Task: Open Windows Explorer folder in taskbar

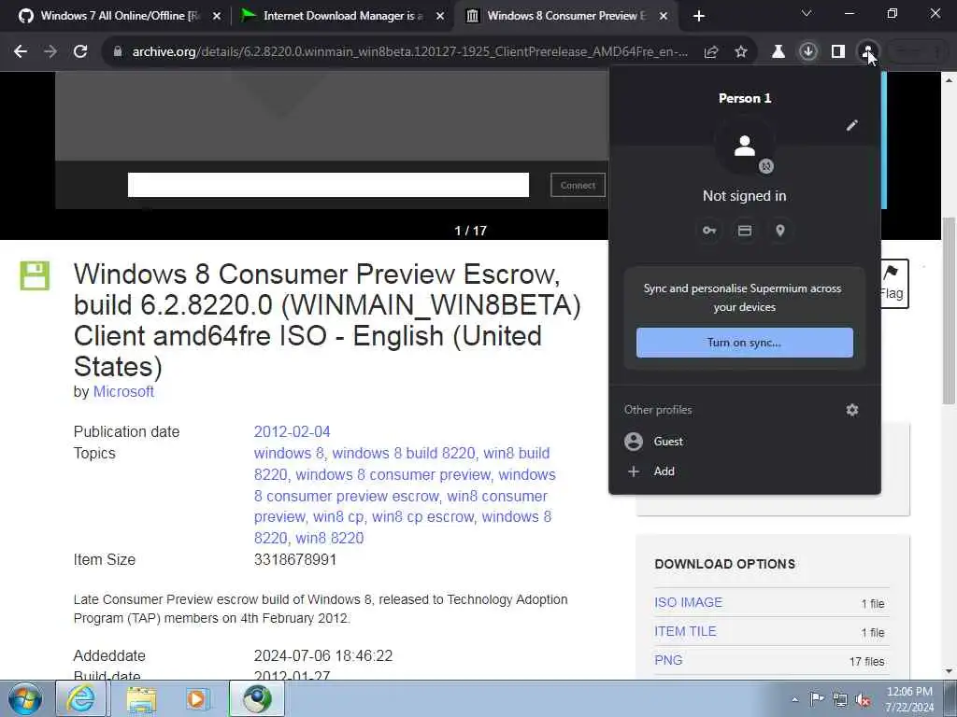Action: 141,698
